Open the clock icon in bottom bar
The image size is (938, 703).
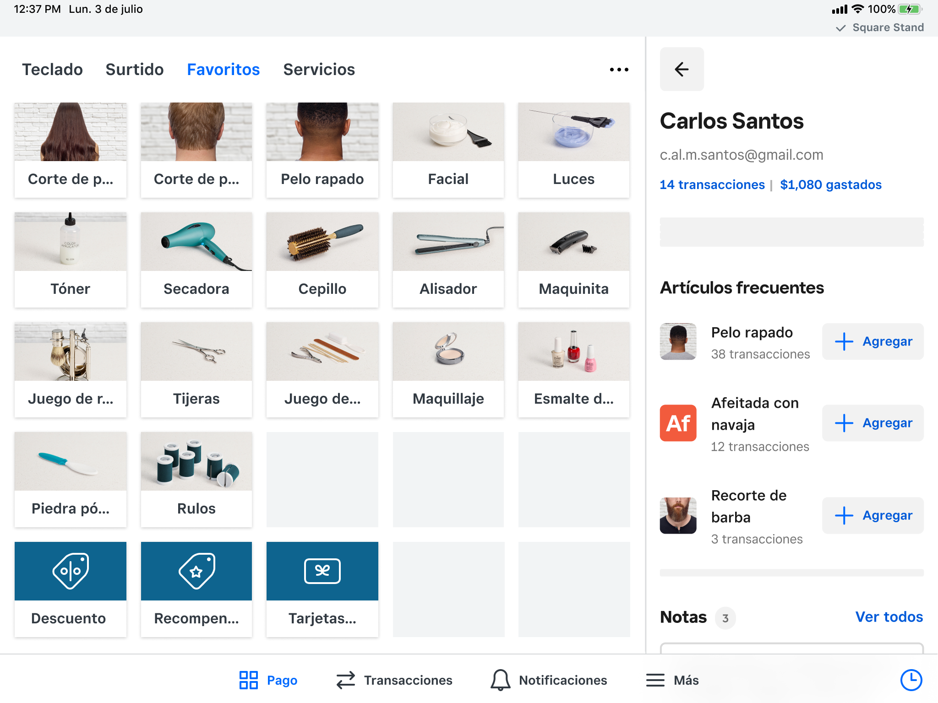coord(911,680)
